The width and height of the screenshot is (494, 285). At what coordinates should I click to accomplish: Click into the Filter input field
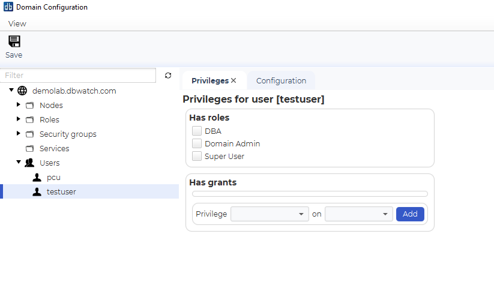tap(78, 75)
